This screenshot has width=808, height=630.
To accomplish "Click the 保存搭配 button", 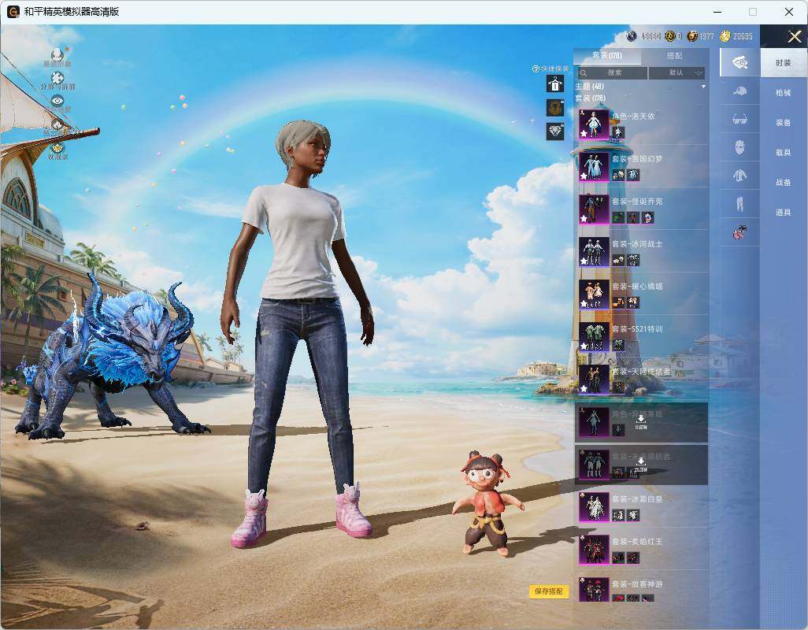I will point(549,591).
